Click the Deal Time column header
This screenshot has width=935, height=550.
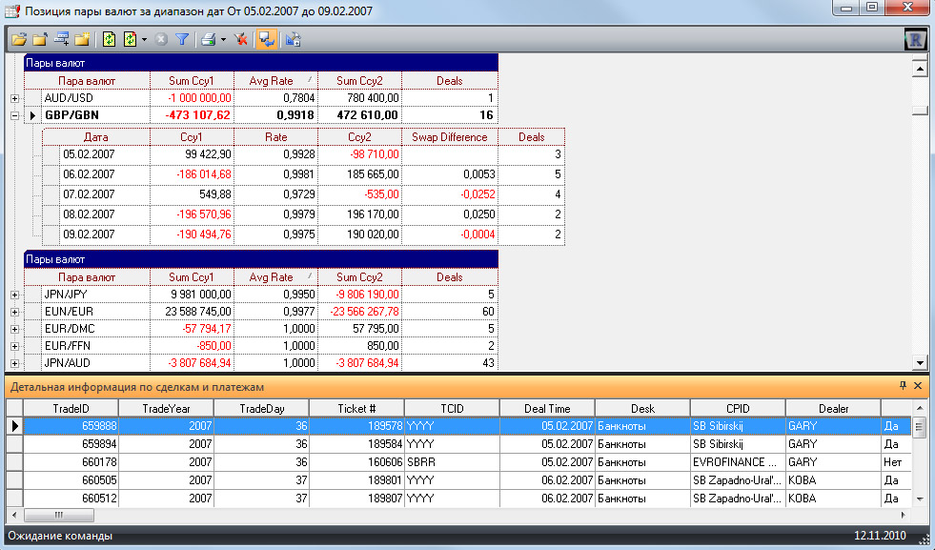pos(547,409)
